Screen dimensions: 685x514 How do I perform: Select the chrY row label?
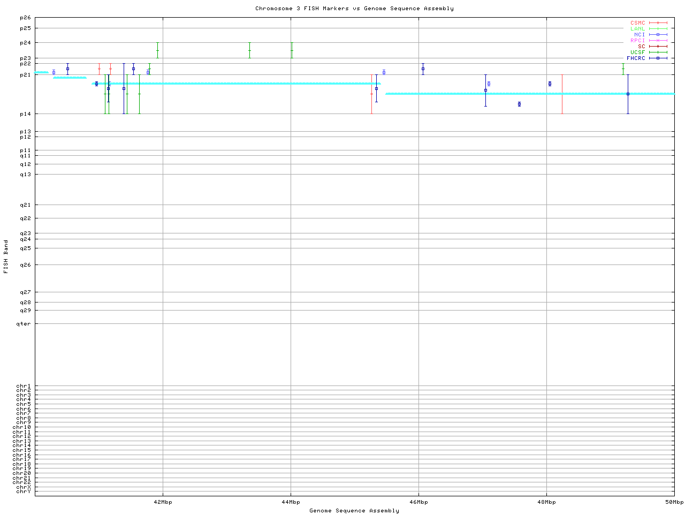tap(24, 492)
